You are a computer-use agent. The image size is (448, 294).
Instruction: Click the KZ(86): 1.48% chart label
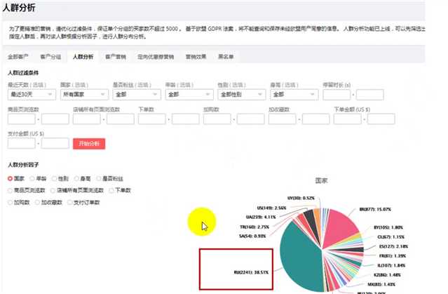coord(387,275)
